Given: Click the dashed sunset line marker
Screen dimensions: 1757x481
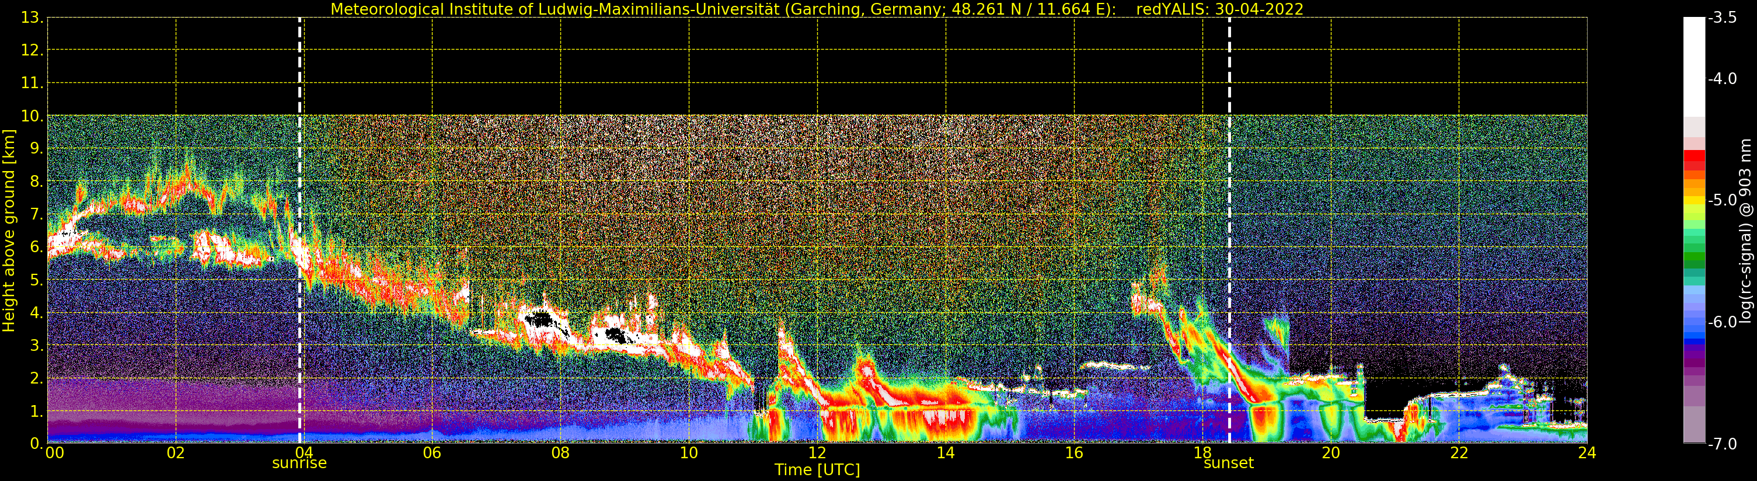Looking at the screenshot, I should [x=1229, y=230].
